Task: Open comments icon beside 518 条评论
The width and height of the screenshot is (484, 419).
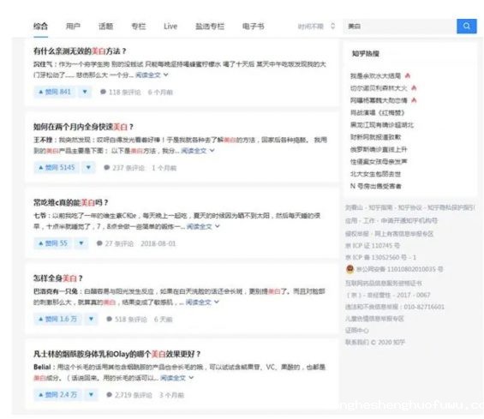Action: (110, 319)
